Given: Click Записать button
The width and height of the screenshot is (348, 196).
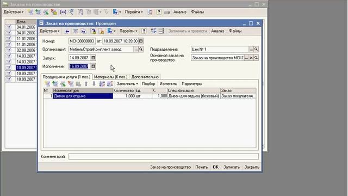Looking at the screenshot, I should 232,167.
